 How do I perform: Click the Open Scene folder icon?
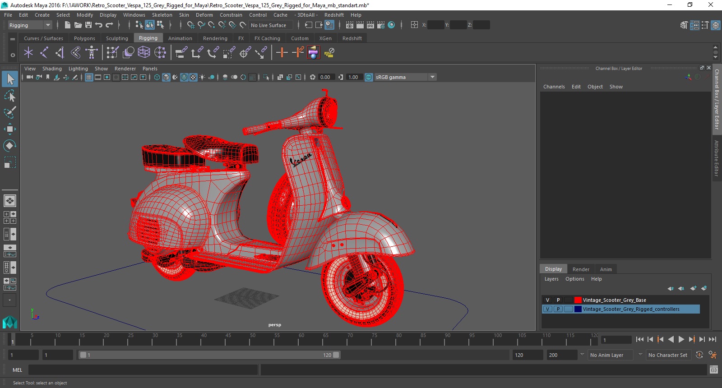pyautogui.click(x=78, y=25)
